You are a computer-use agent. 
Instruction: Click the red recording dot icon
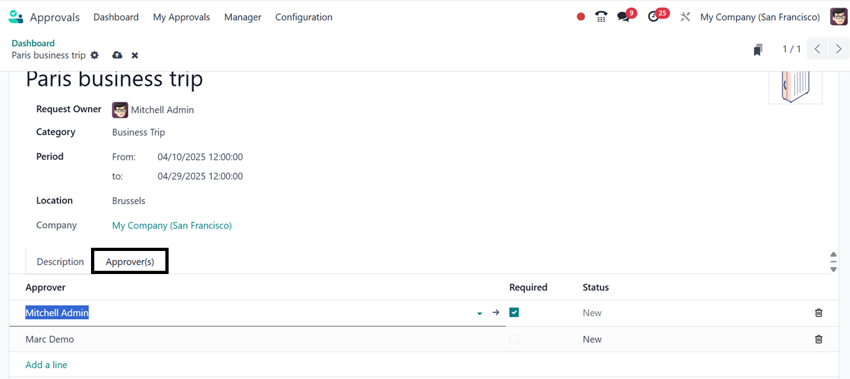[581, 17]
